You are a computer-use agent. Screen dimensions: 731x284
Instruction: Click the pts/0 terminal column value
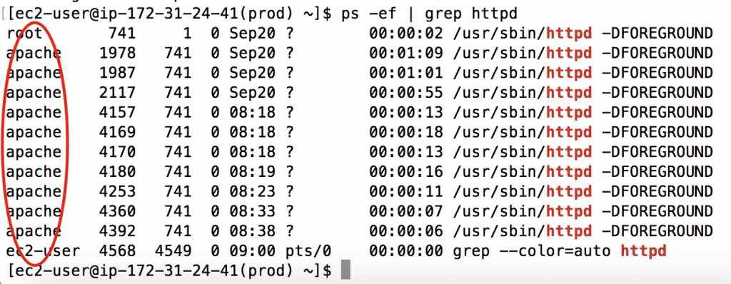tap(308, 251)
